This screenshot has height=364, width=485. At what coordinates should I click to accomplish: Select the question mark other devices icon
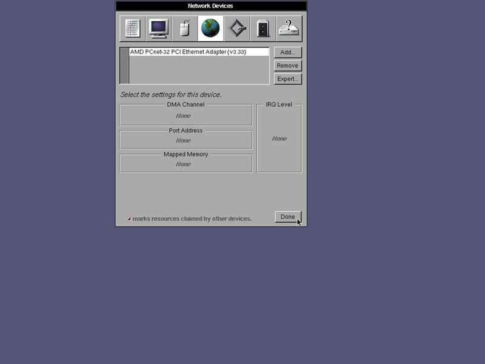coord(289,29)
